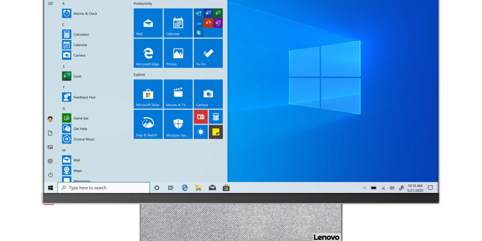Open the user account avatar menu
The image size is (482, 241).
50,119
